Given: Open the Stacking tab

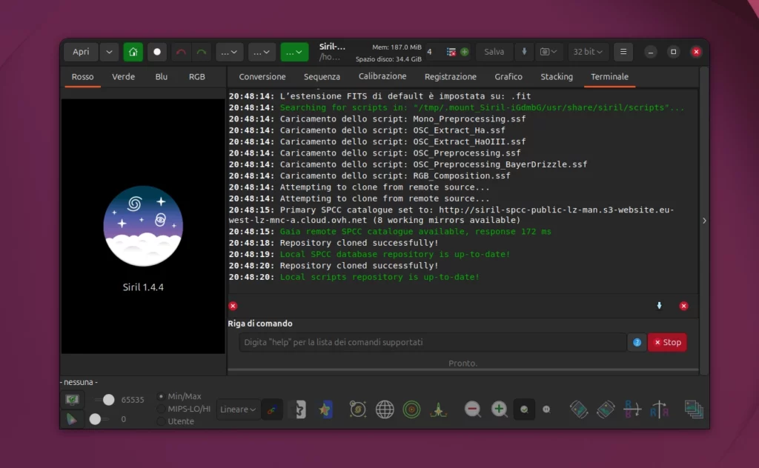Looking at the screenshot, I should tap(557, 77).
